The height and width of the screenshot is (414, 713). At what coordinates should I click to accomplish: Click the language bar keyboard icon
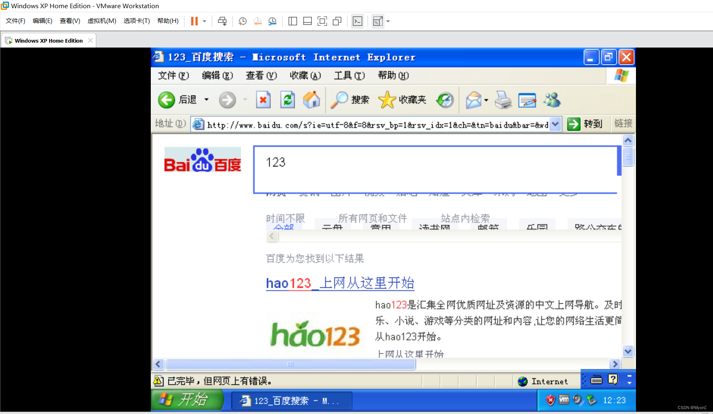point(596,380)
